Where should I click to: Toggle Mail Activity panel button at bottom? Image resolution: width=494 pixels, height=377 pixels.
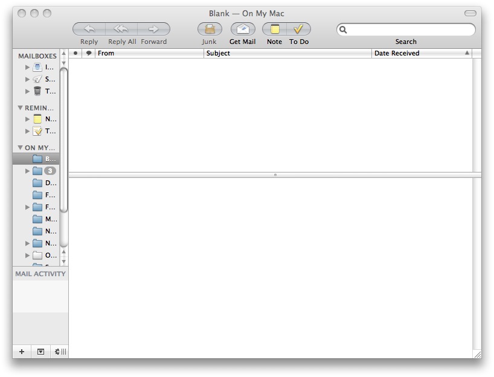[x=40, y=352]
